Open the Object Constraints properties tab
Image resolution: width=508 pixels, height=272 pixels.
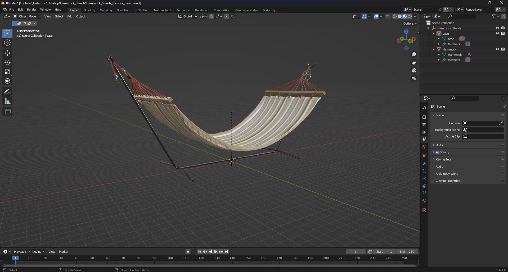click(424, 186)
